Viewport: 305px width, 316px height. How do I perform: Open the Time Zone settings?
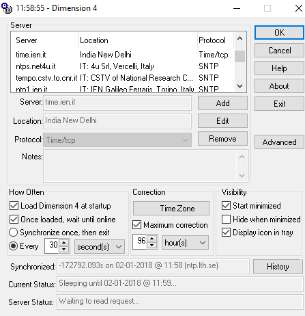pos(171,209)
